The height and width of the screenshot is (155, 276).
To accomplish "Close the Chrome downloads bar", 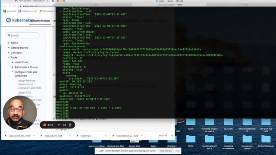I will (172, 136).
